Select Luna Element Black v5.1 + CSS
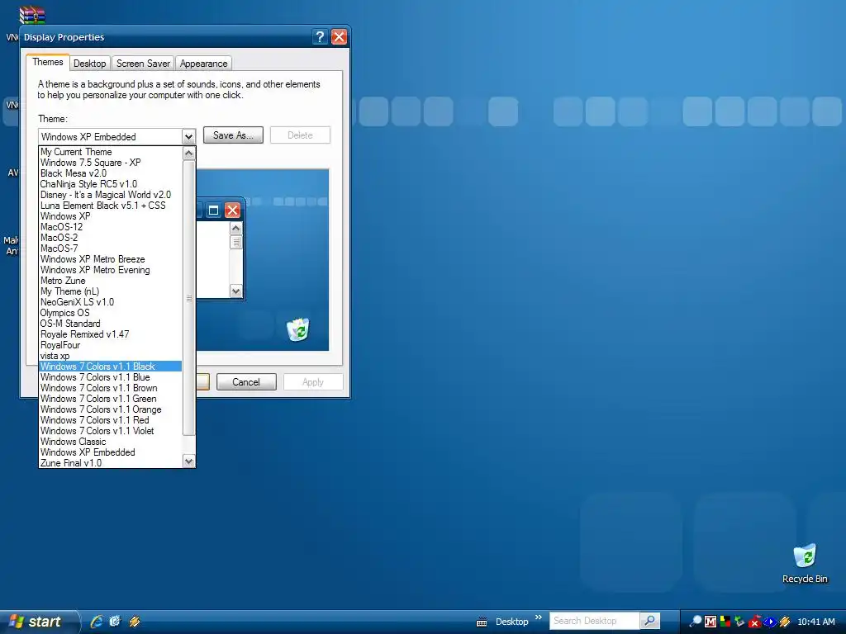 (111, 206)
